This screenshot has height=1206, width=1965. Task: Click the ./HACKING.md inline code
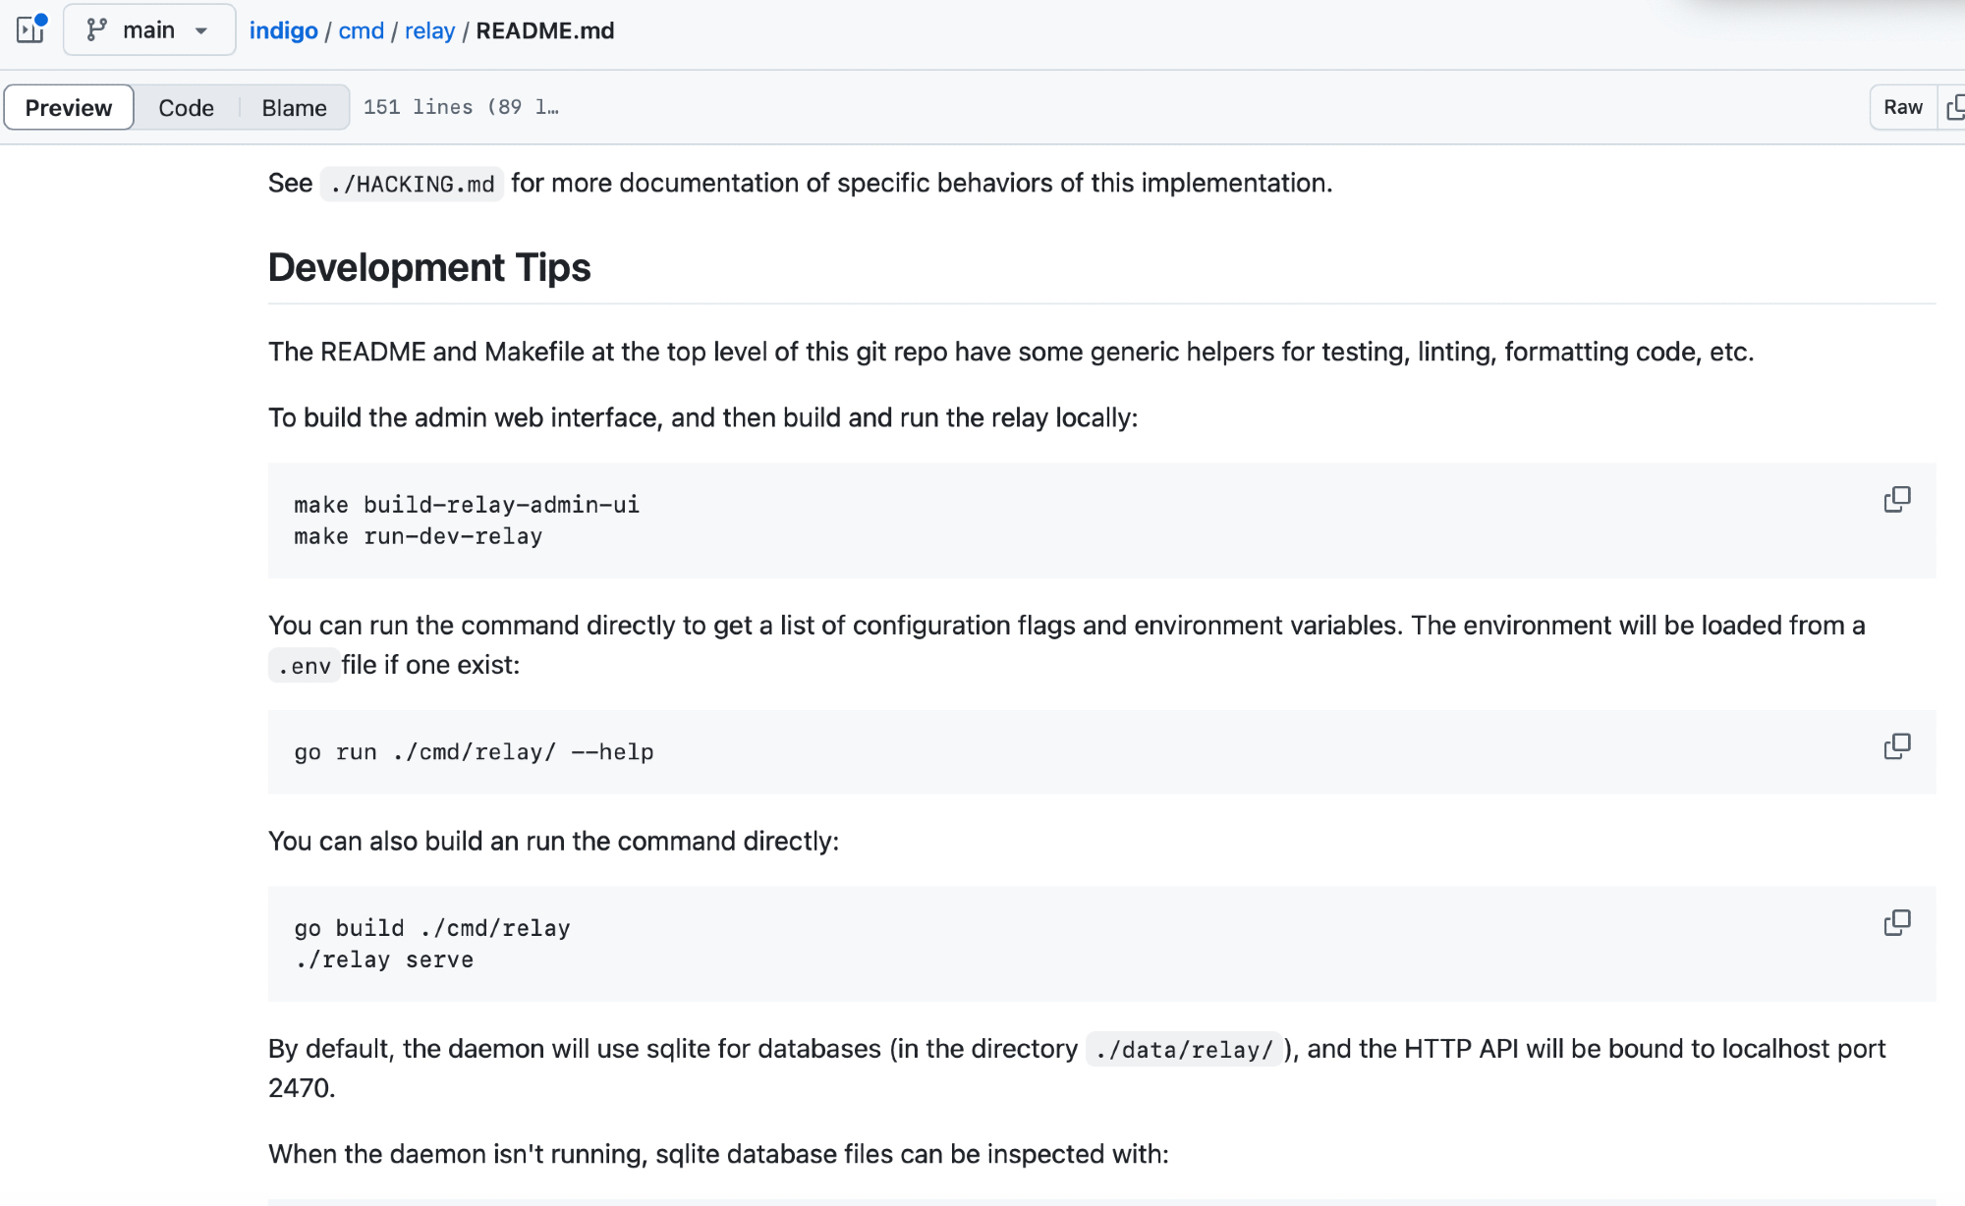click(412, 185)
